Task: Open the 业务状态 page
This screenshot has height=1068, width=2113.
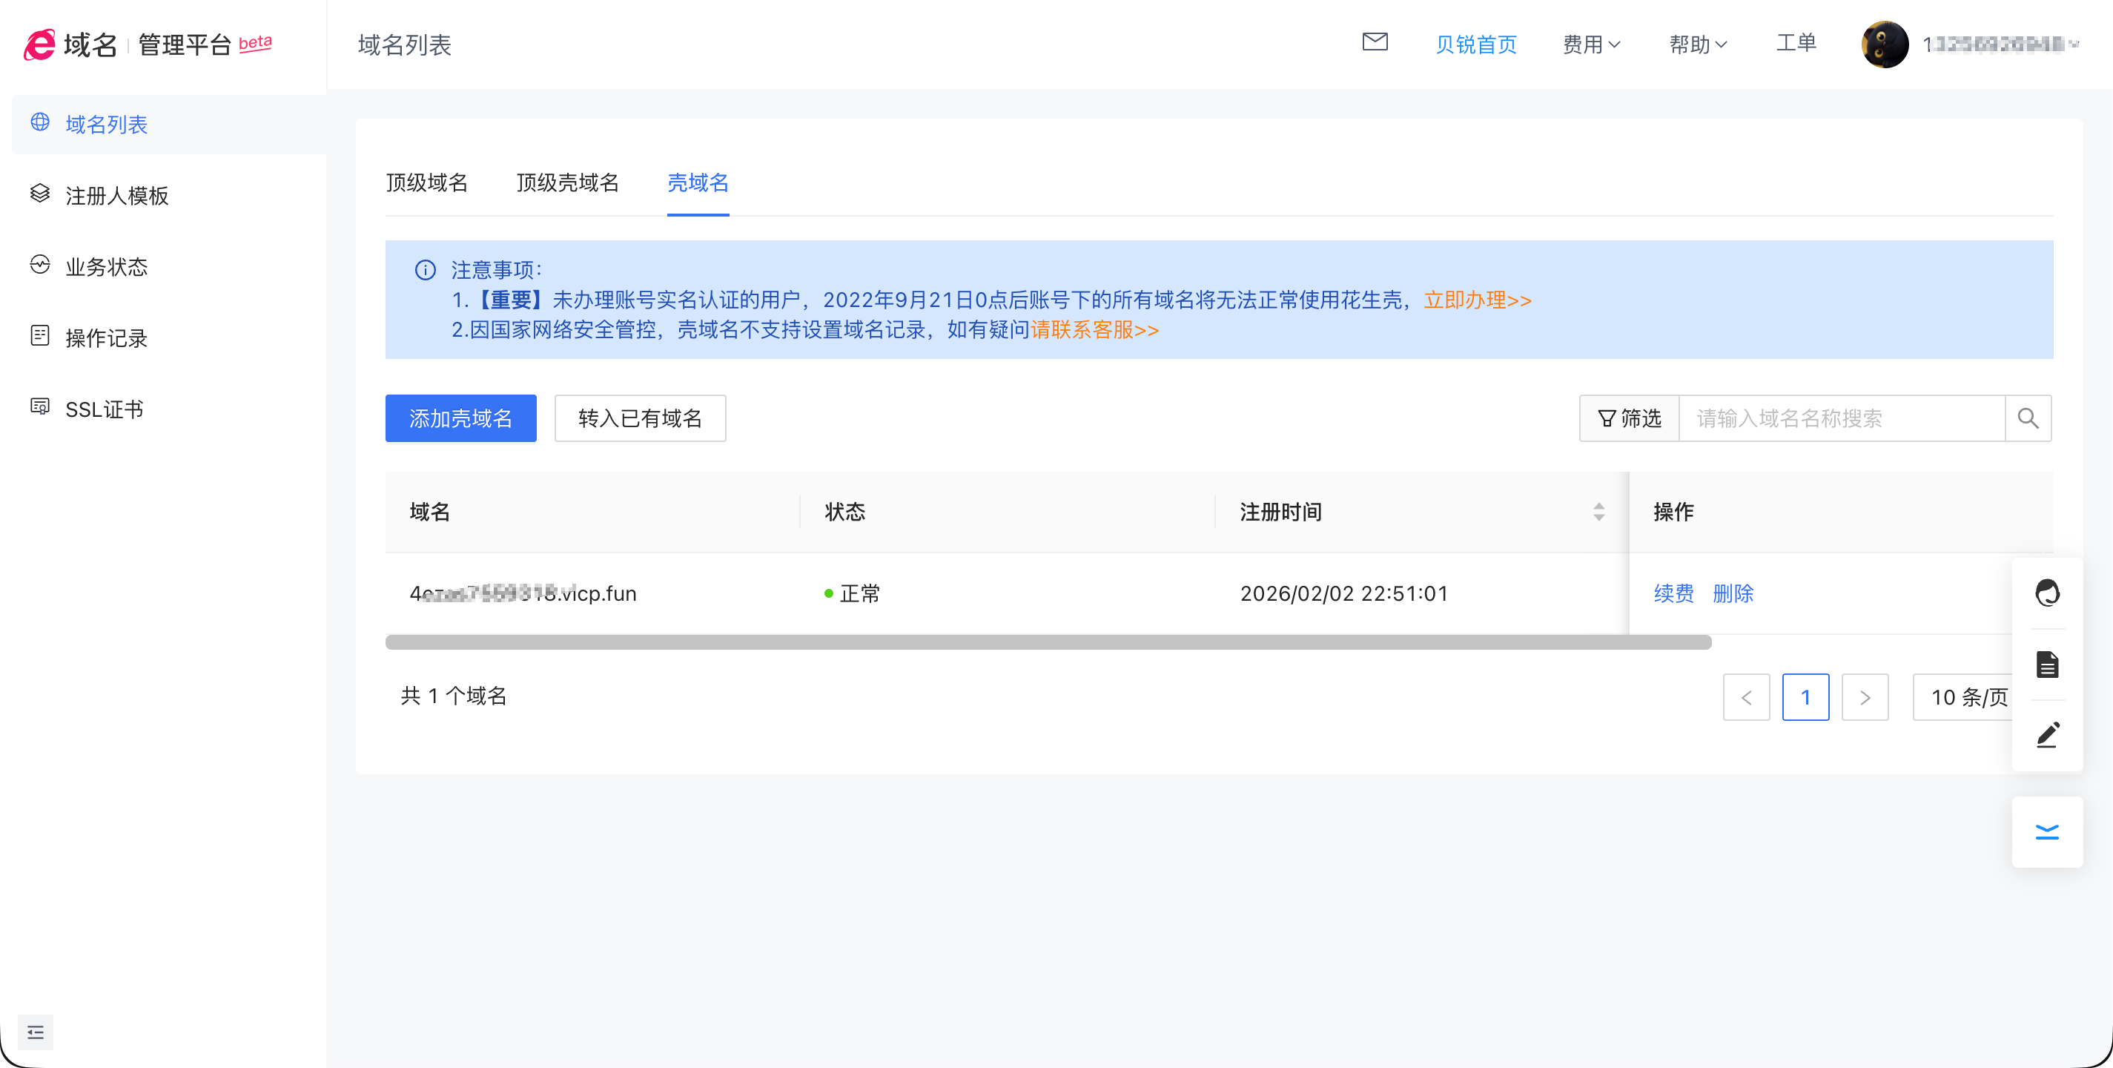Action: pos(107,266)
